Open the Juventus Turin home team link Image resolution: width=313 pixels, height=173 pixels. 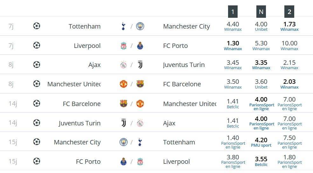(x=80, y=123)
